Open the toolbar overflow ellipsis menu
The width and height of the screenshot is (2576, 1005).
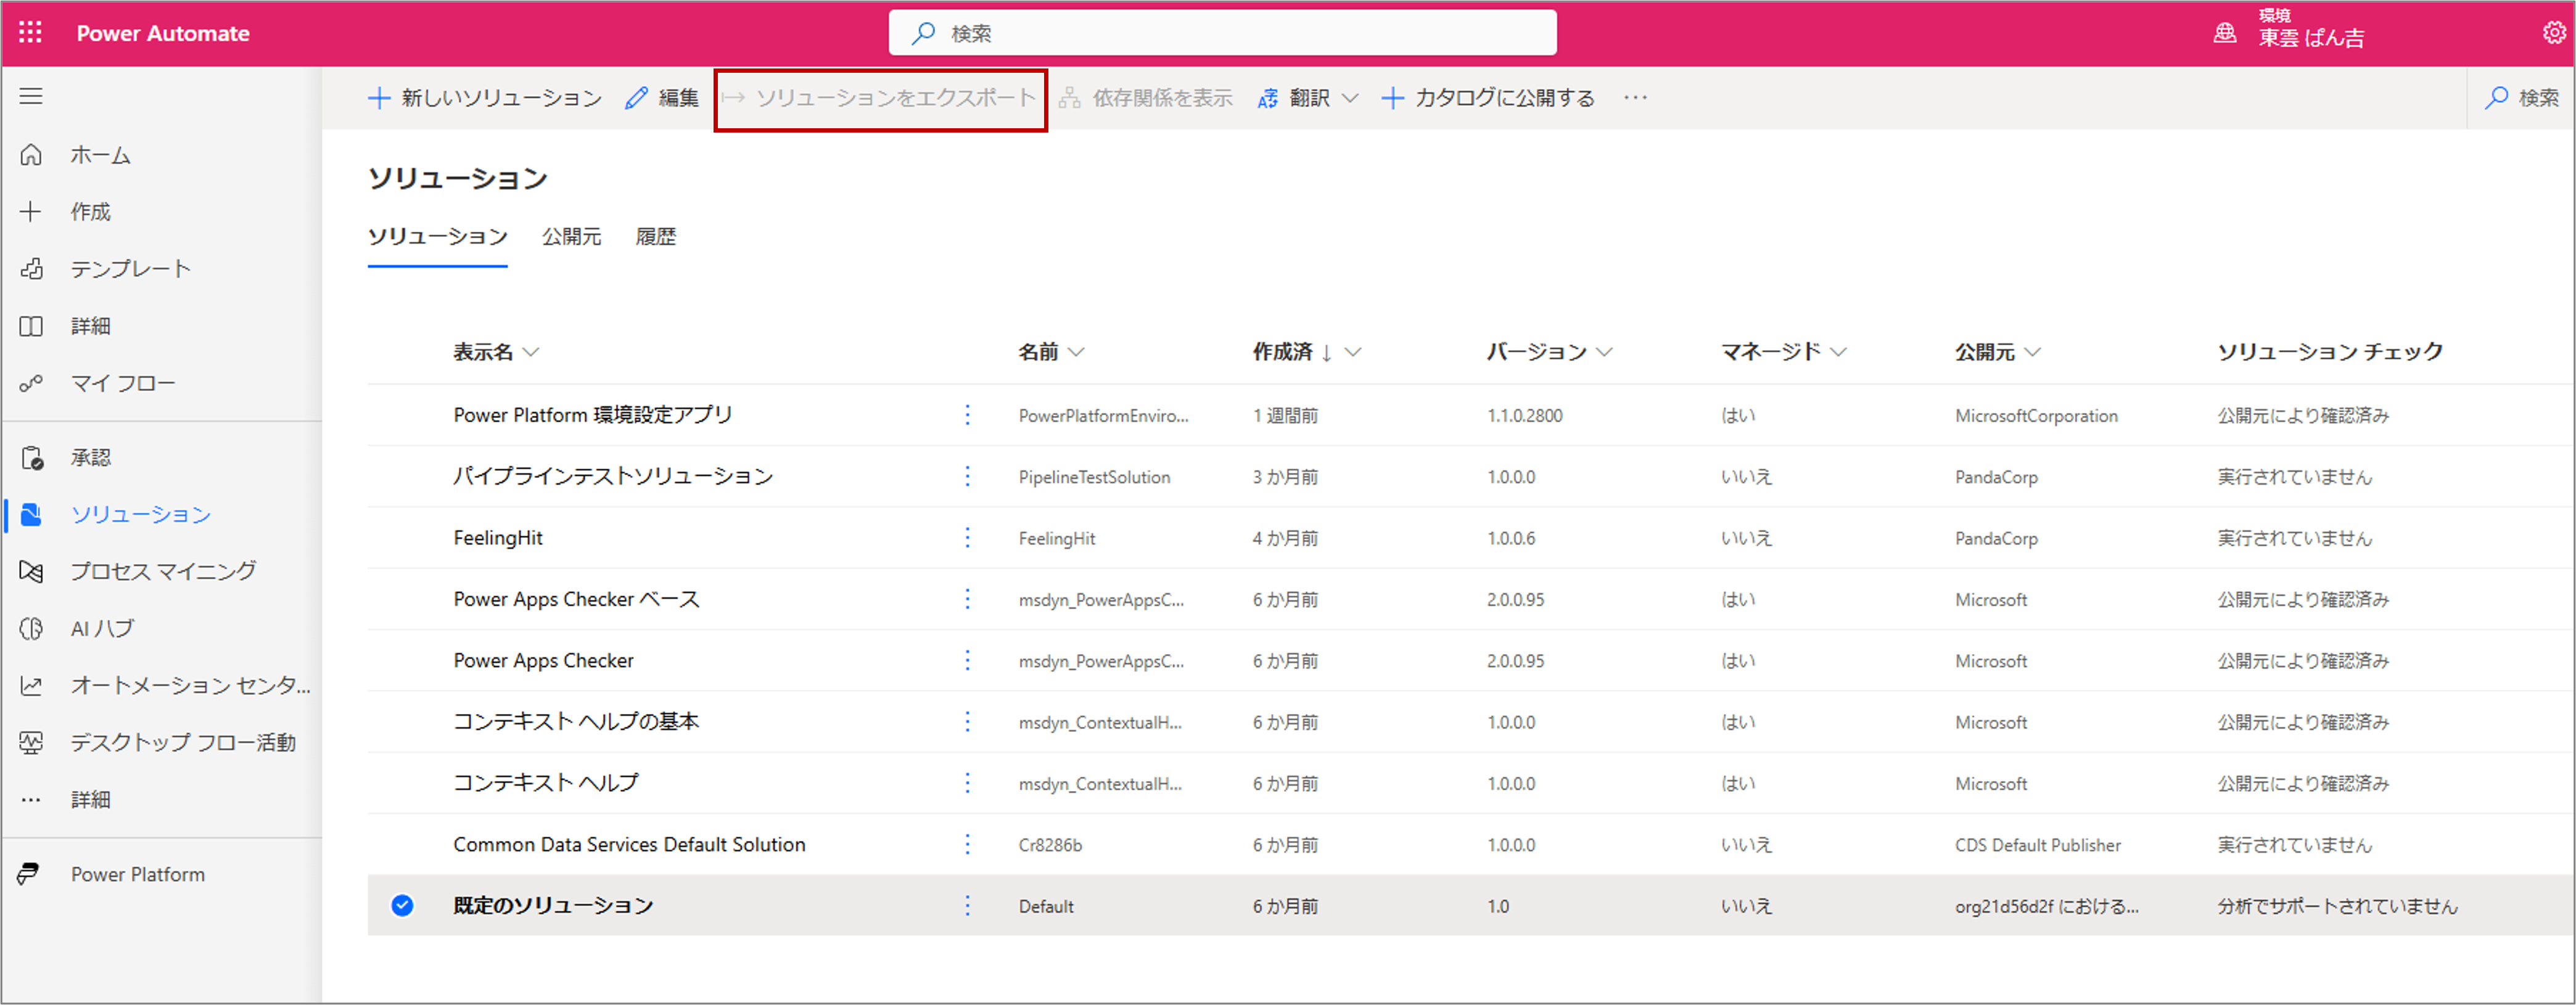pos(1635,98)
